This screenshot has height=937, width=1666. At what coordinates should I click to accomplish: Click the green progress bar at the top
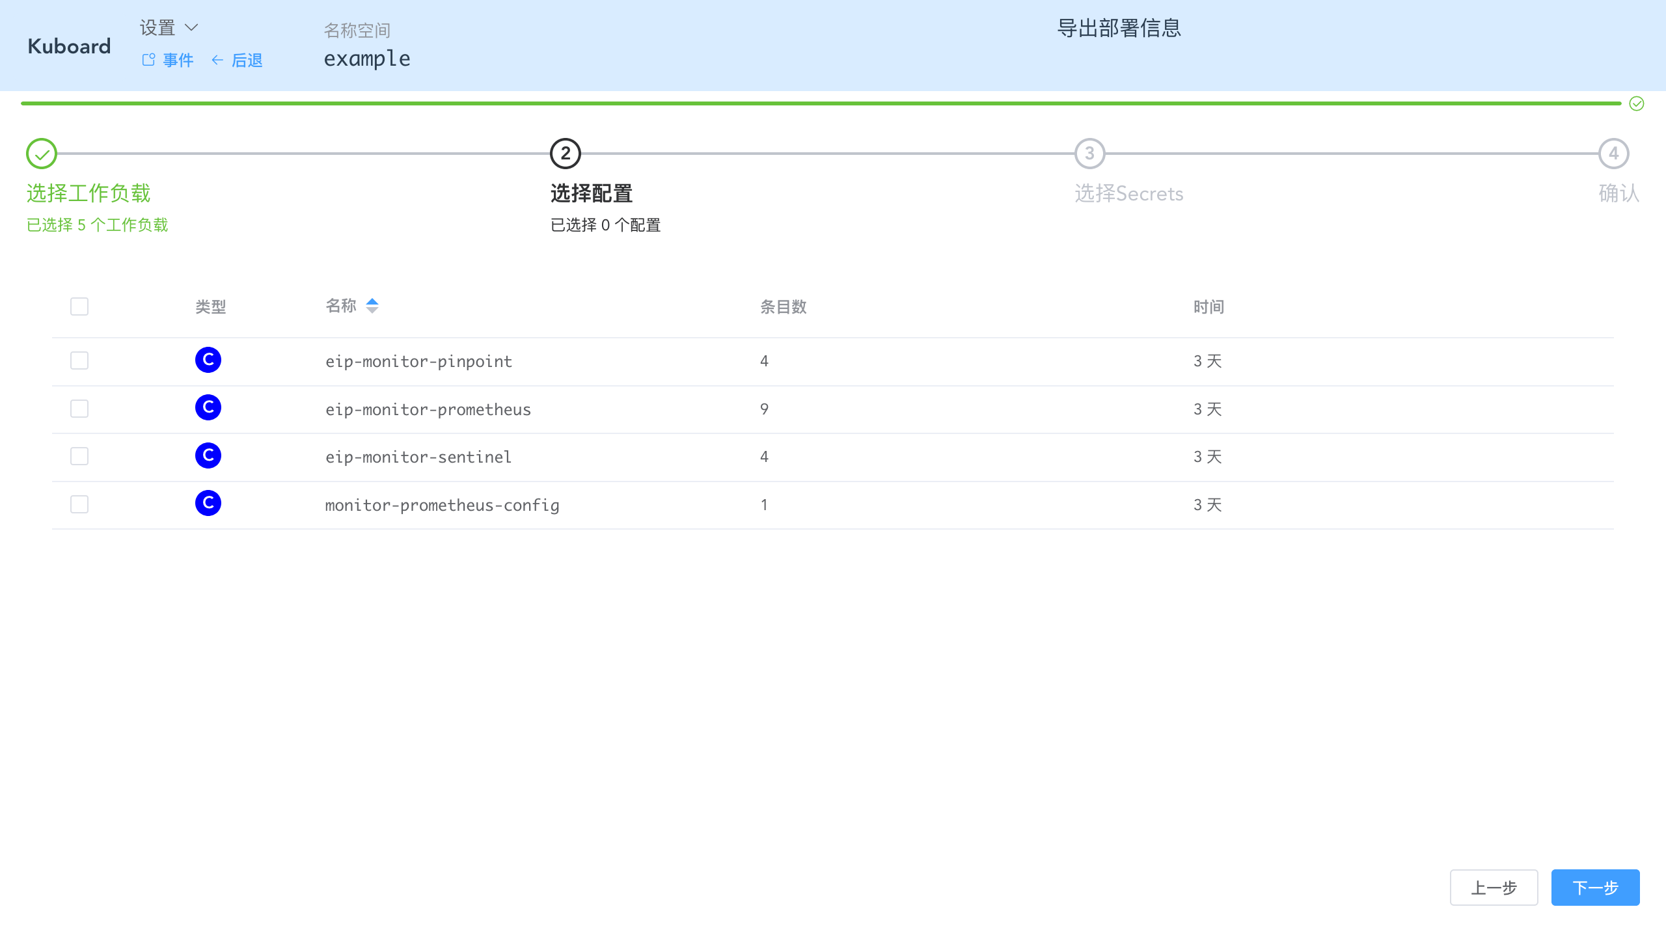(x=781, y=103)
